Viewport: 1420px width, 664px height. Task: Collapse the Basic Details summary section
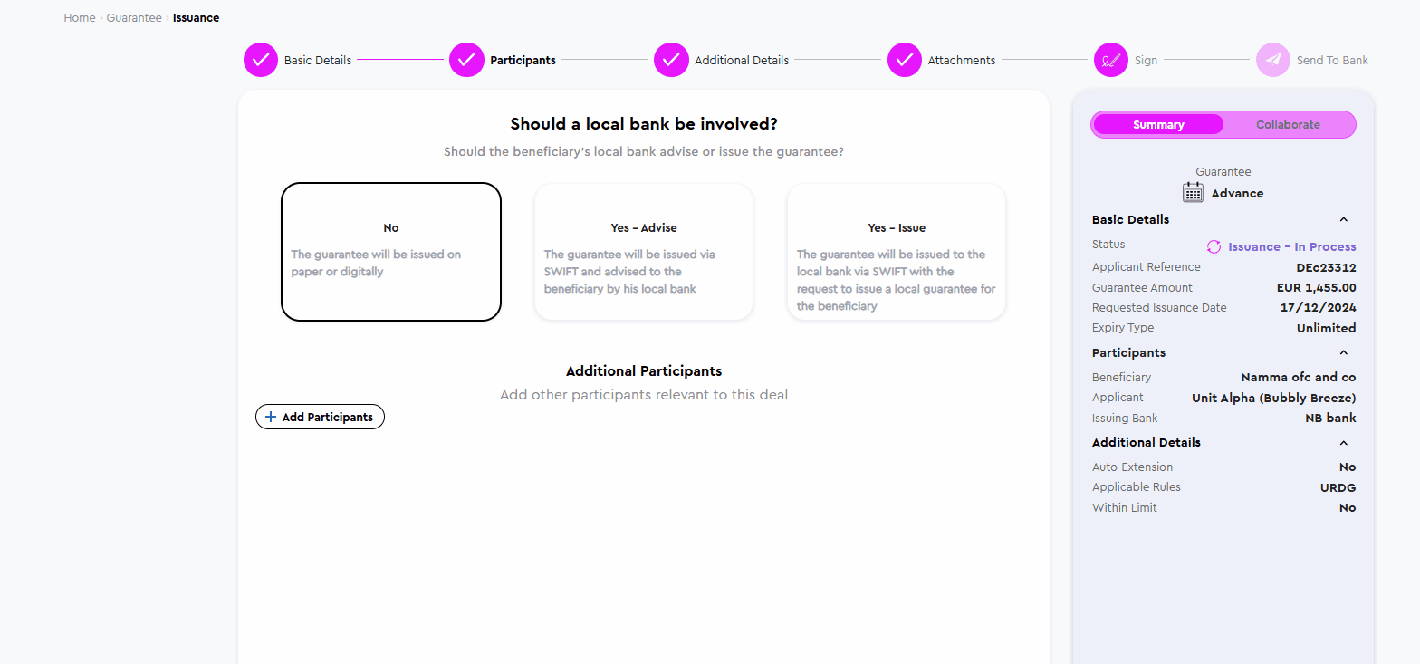click(x=1344, y=219)
